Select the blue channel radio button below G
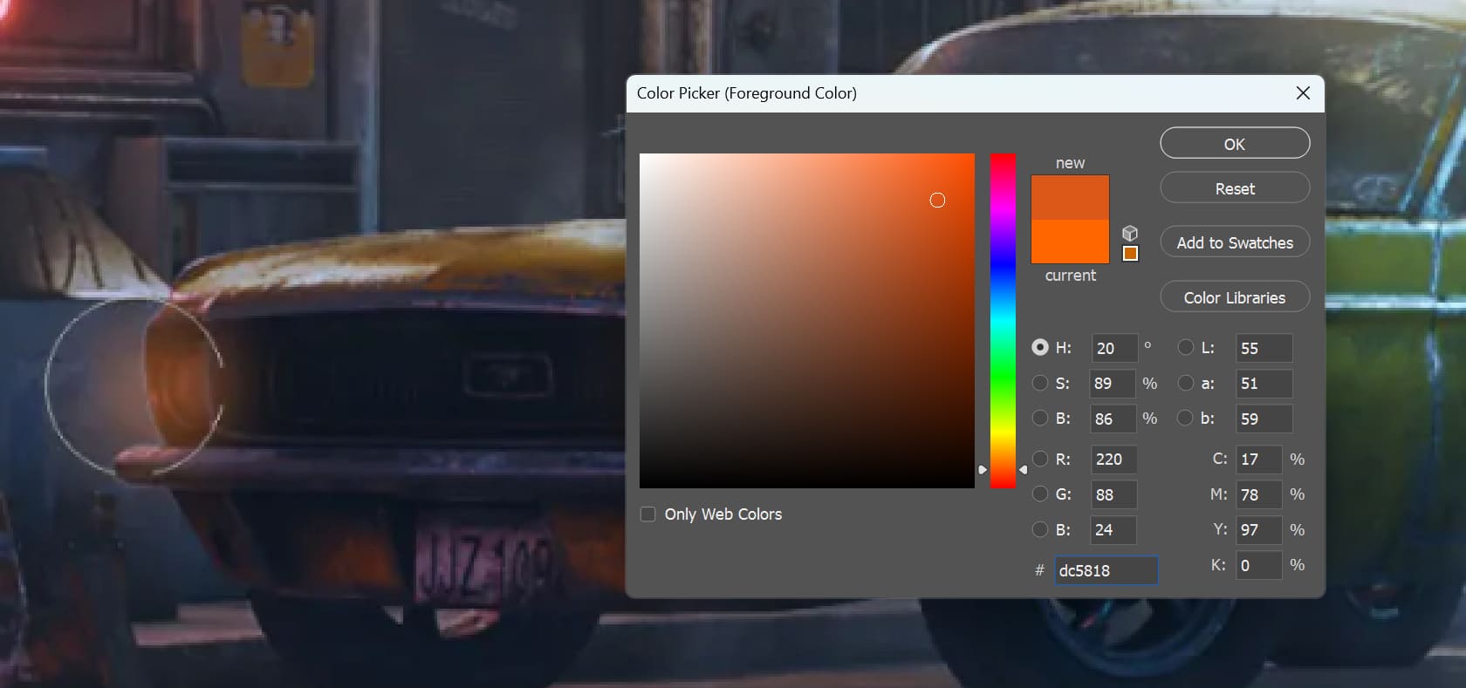Screen dimensions: 1466x688 (1040, 529)
